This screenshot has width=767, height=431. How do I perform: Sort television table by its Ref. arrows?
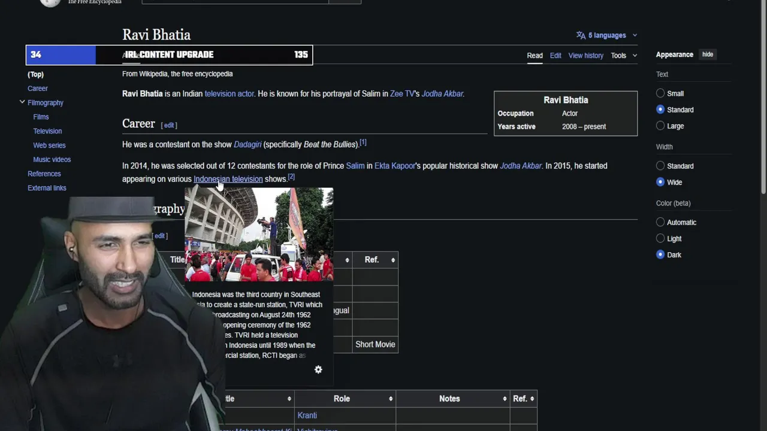click(x=532, y=399)
